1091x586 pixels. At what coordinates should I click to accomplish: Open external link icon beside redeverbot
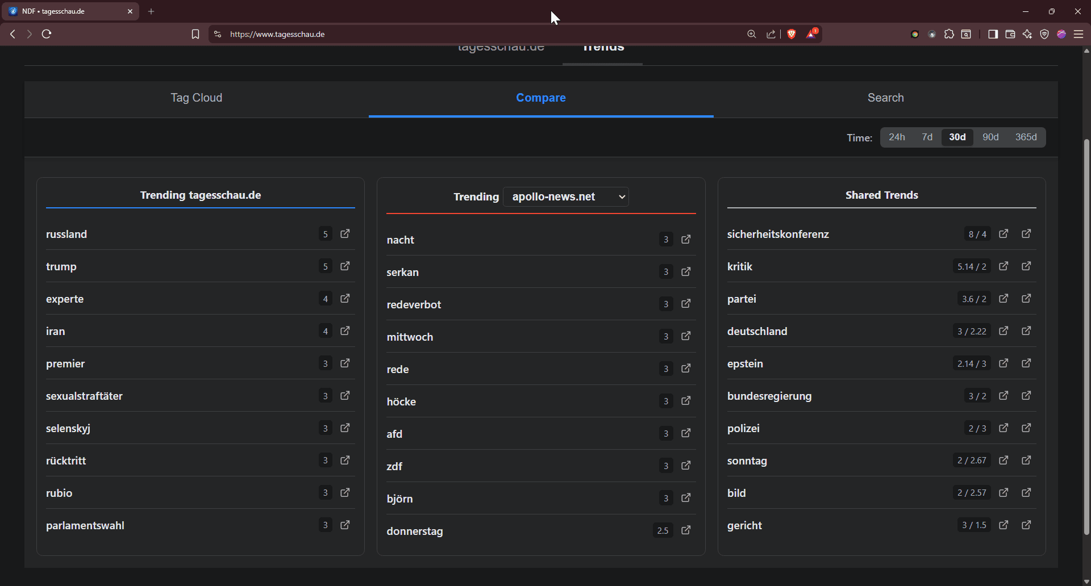(686, 304)
